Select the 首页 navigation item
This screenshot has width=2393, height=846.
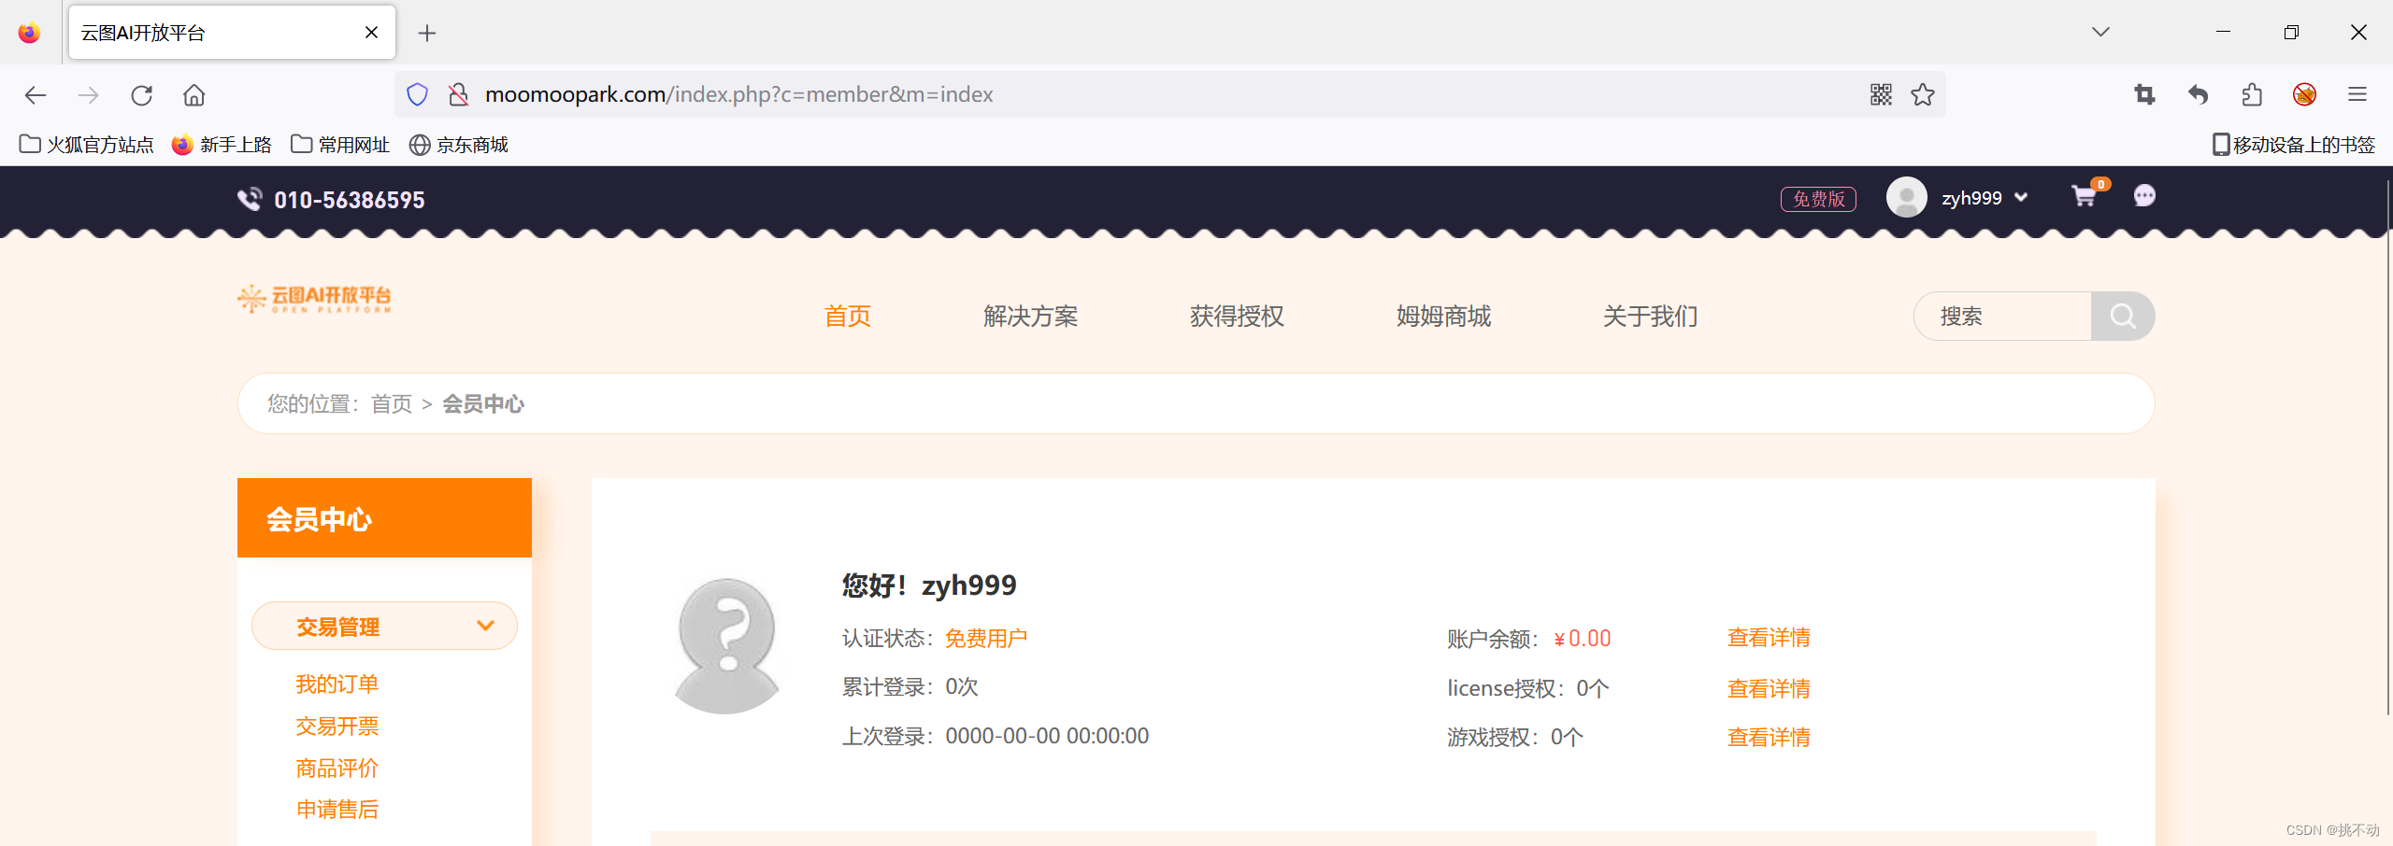(x=848, y=316)
